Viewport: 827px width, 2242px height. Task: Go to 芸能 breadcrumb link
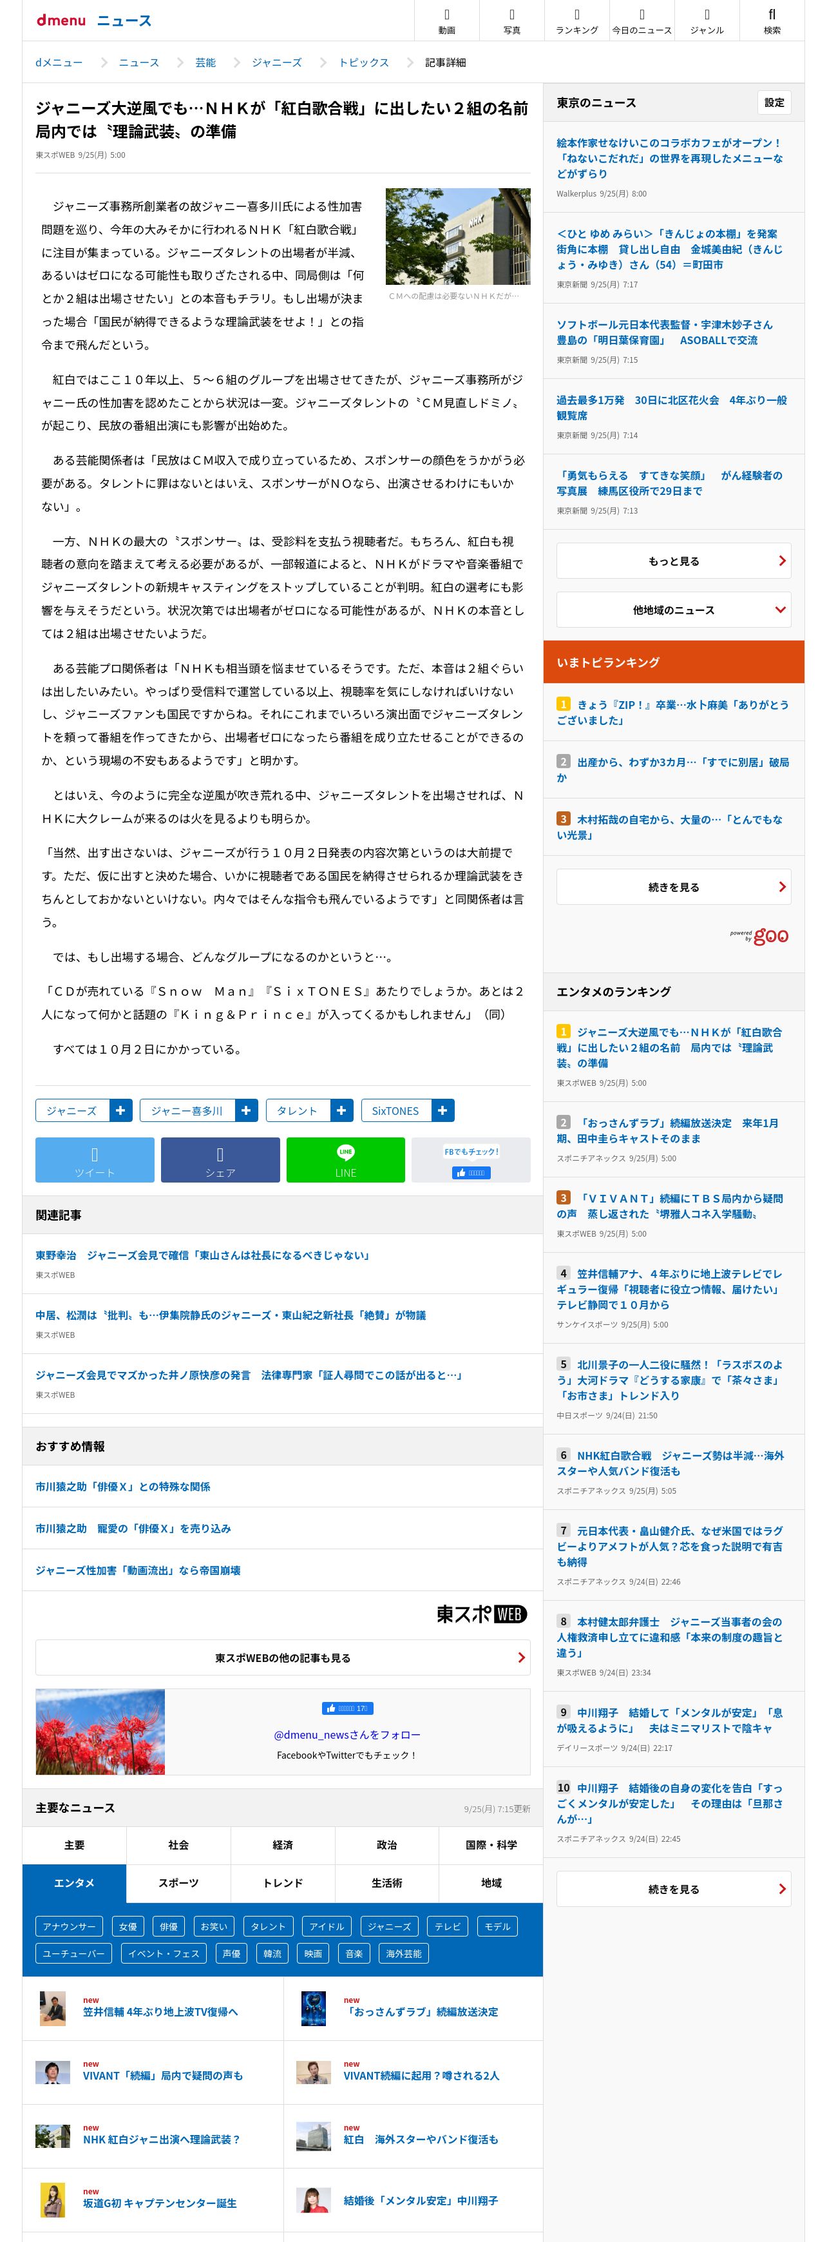(x=205, y=63)
